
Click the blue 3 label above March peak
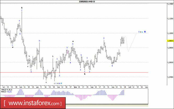tap(104, 38)
